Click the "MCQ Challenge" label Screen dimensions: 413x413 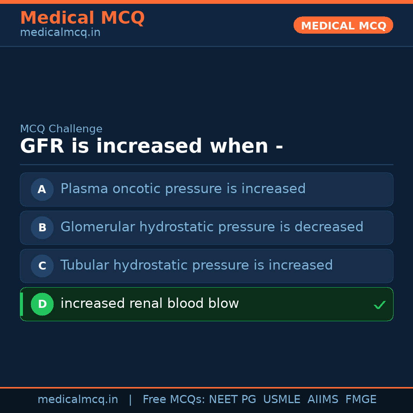[x=61, y=129]
